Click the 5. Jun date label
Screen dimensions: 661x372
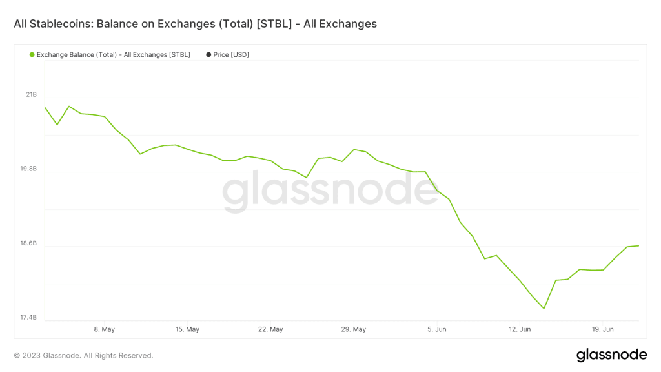[x=436, y=329]
